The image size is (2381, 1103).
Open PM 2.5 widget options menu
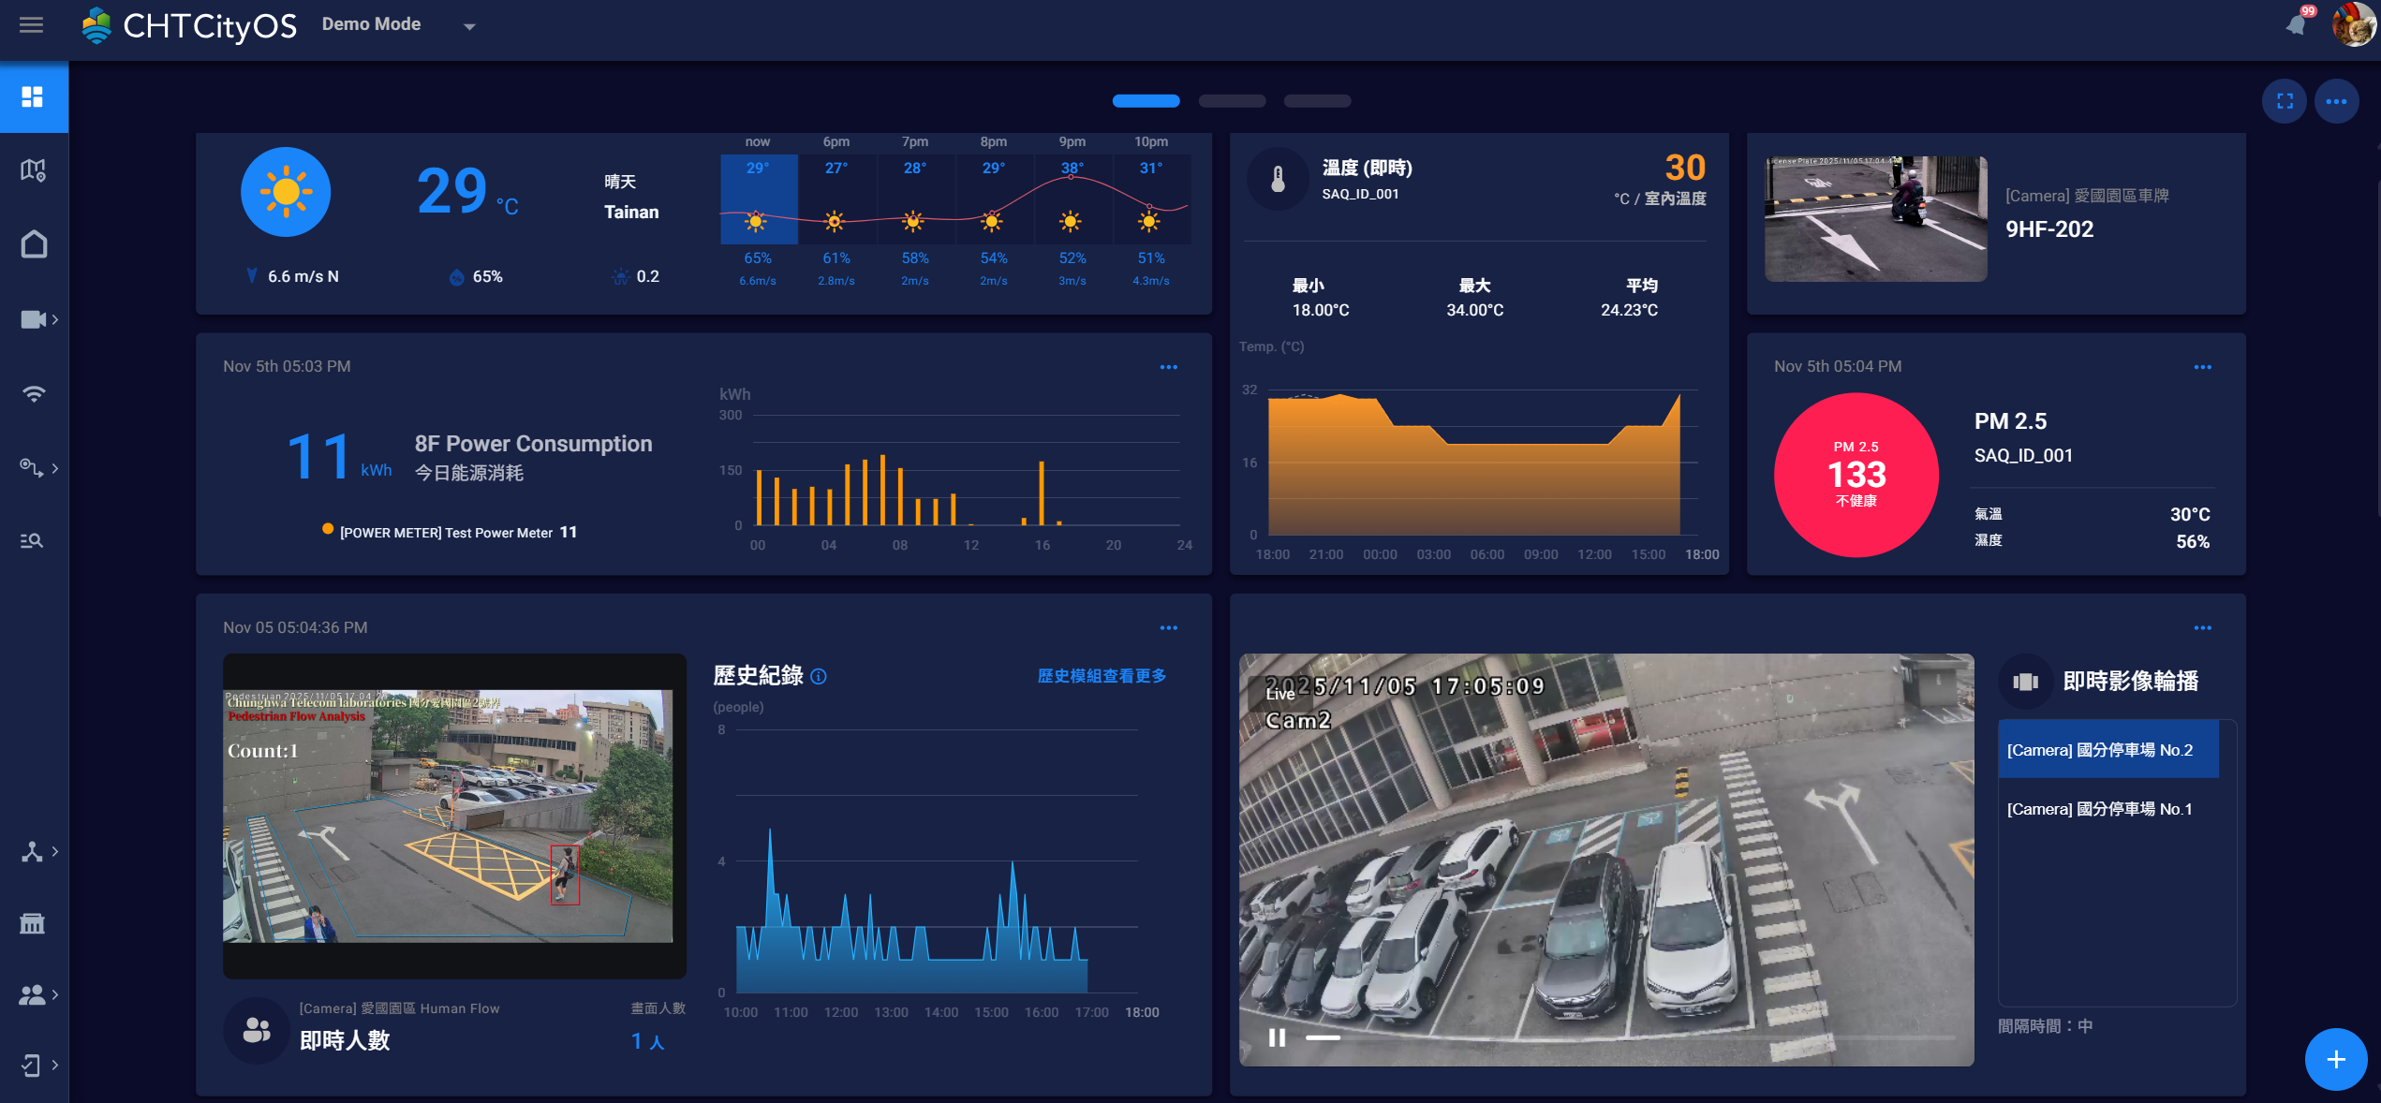coord(2202,367)
